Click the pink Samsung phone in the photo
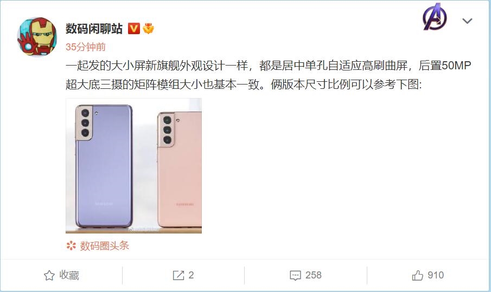Image resolution: width=491 pixels, height=292 pixels. [180, 170]
